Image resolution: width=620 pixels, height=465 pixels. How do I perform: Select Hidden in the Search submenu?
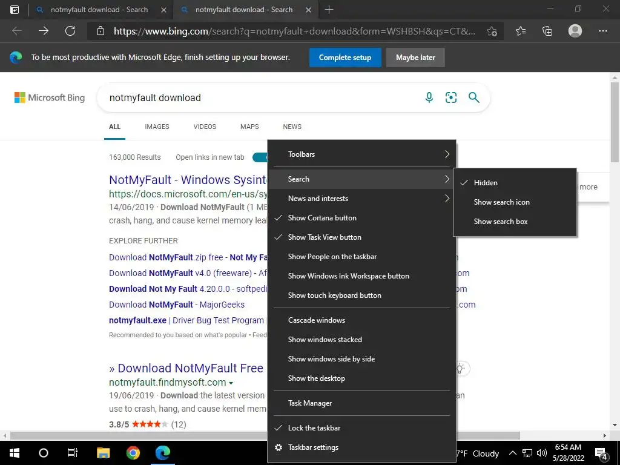[x=515, y=183]
